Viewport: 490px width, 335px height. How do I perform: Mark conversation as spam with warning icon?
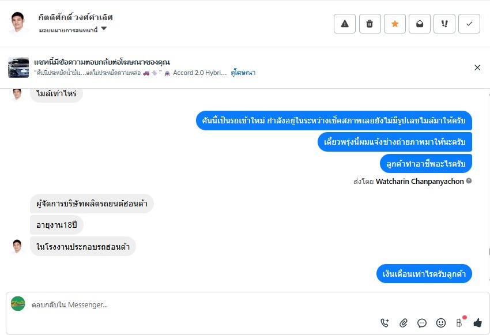click(x=345, y=24)
